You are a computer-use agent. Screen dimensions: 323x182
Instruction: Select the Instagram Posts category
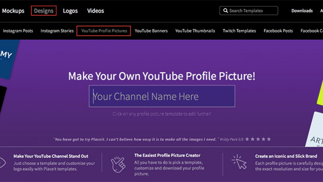18,31
